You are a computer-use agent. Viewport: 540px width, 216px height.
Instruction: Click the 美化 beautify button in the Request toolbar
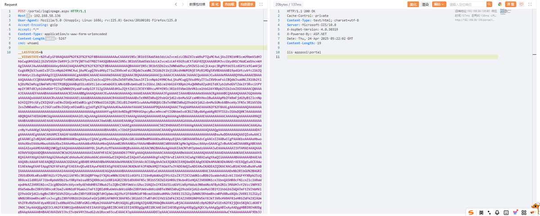(x=216, y=4)
